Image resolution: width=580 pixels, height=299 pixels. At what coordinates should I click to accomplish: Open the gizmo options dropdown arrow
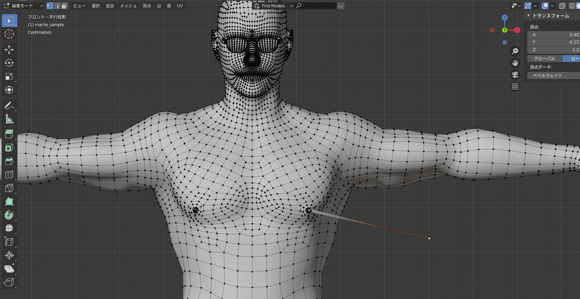pos(536,6)
